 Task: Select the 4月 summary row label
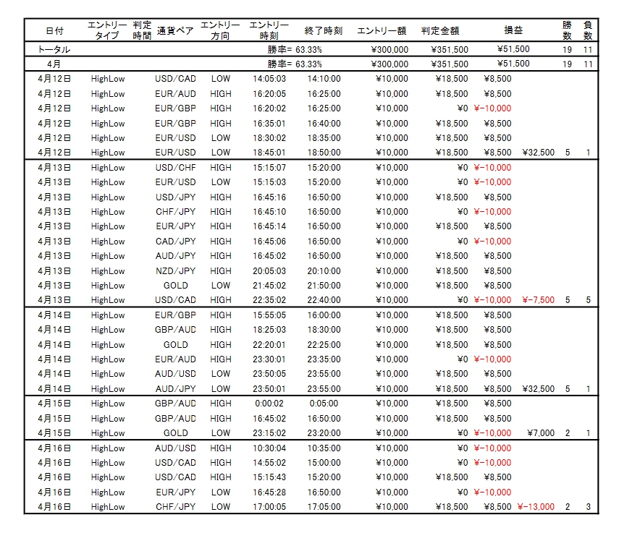point(54,64)
